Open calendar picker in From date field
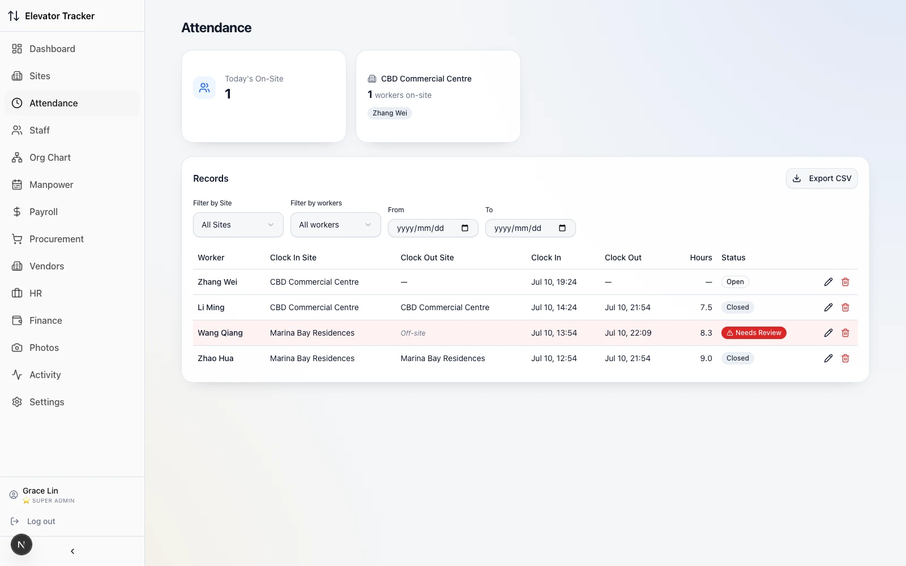906x566 pixels. pyautogui.click(x=465, y=228)
